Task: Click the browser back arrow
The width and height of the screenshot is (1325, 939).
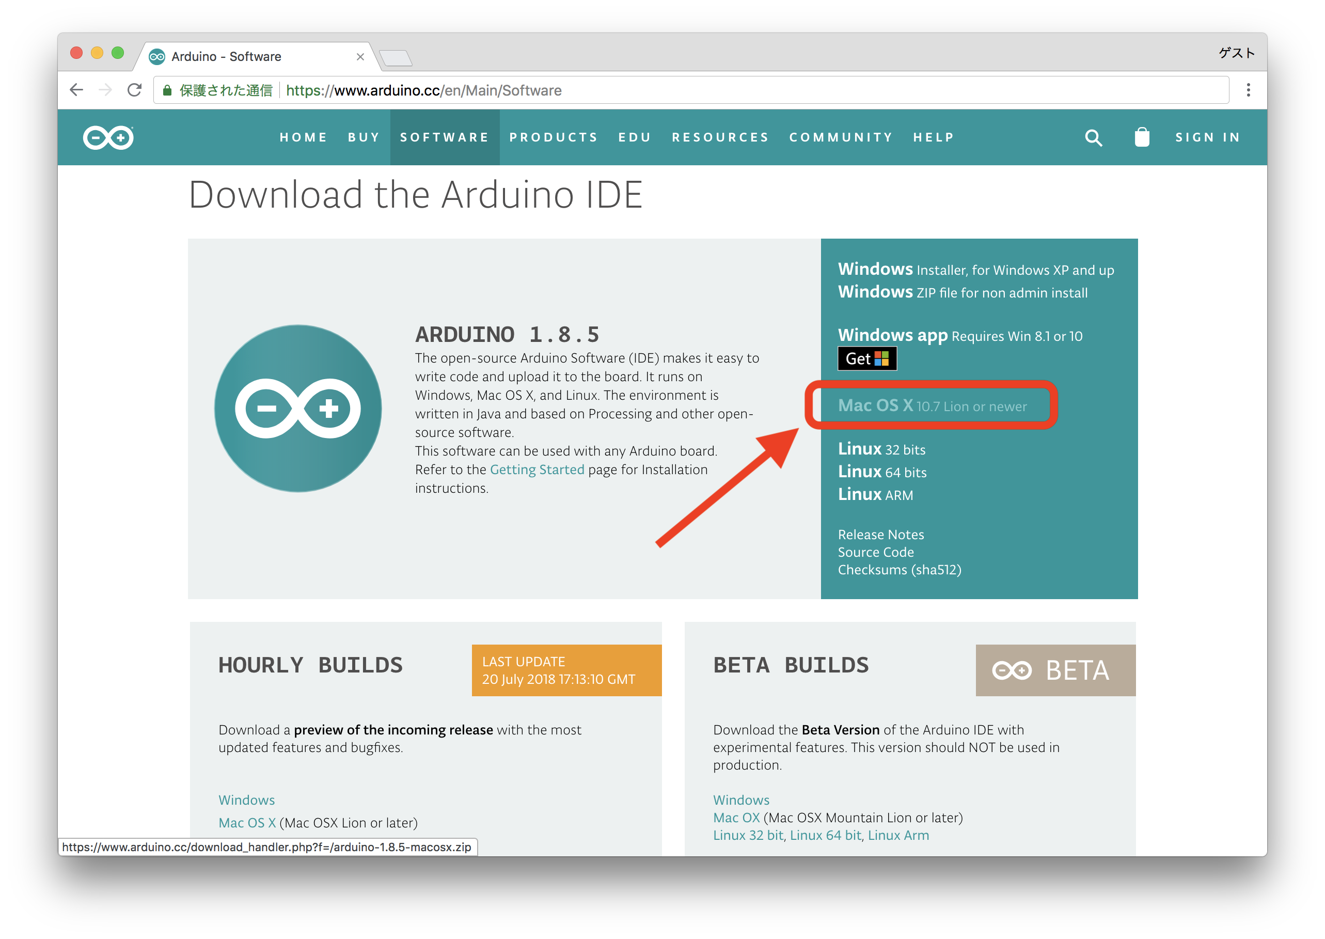Action: click(76, 90)
